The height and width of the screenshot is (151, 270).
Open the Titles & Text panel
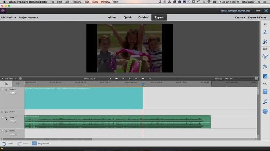265,92
